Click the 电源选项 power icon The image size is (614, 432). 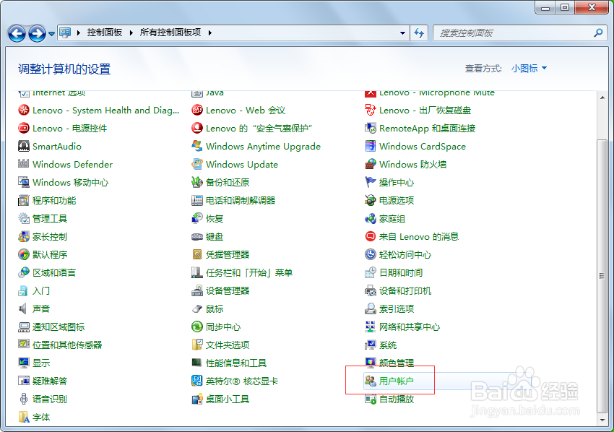pyautogui.click(x=371, y=200)
